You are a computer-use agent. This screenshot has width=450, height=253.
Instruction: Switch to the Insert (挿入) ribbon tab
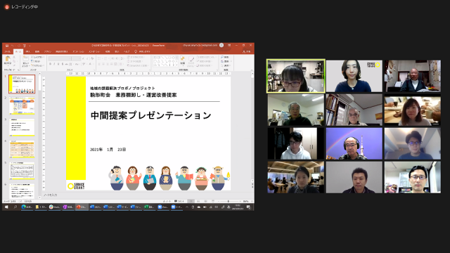point(28,51)
